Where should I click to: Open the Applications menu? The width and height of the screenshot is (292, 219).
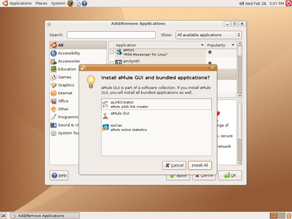[x=21, y=3]
